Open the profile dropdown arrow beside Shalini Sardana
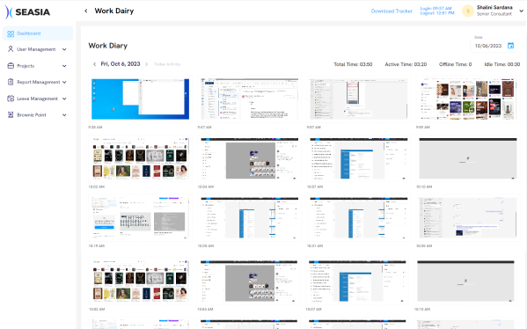 pos(522,11)
